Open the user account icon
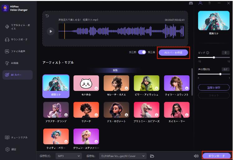This screenshot has height=160, width=233. pyautogui.click(x=200, y=3)
